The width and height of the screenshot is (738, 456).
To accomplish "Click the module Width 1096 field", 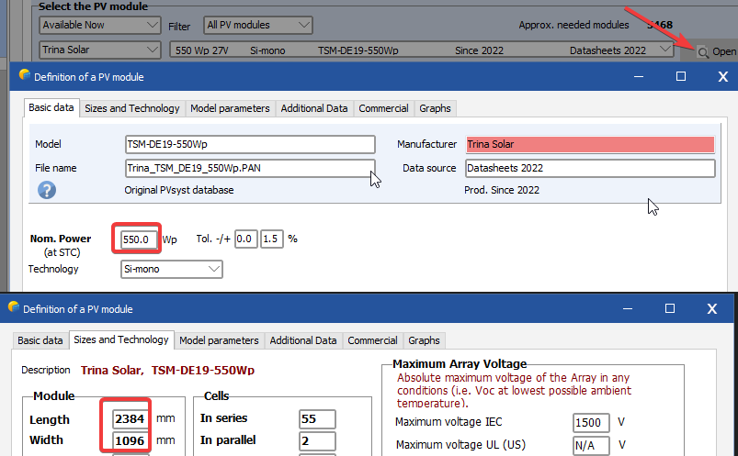I will click(x=130, y=441).
